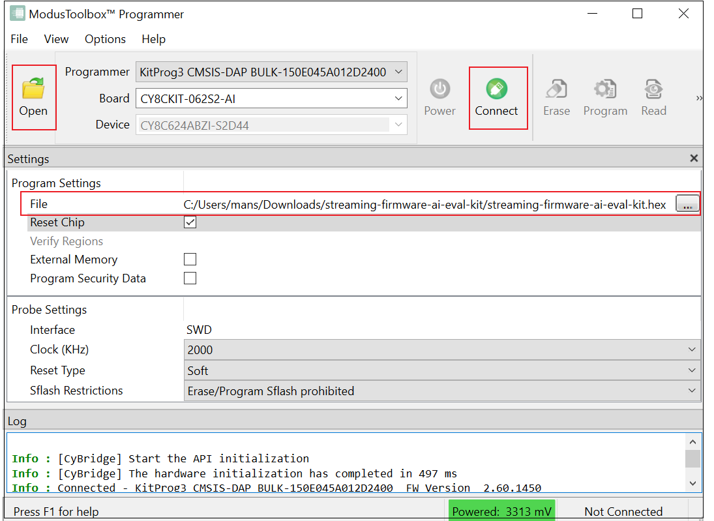
Task: Click the Program gear icon
Action: point(605,89)
